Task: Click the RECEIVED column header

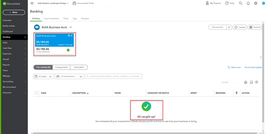Action: (221, 93)
